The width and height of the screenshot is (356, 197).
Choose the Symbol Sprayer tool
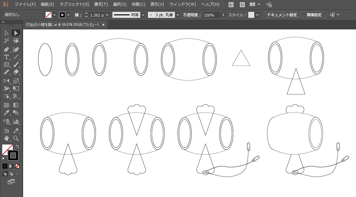click(x=7, y=122)
